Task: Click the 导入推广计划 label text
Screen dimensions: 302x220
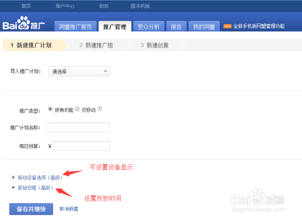Action: 25,71
